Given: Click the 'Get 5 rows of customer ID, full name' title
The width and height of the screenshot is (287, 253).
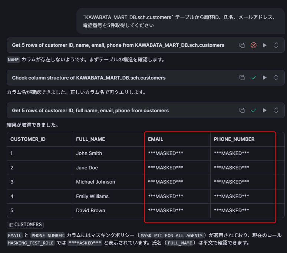Looking at the screenshot, I should coord(90,111).
